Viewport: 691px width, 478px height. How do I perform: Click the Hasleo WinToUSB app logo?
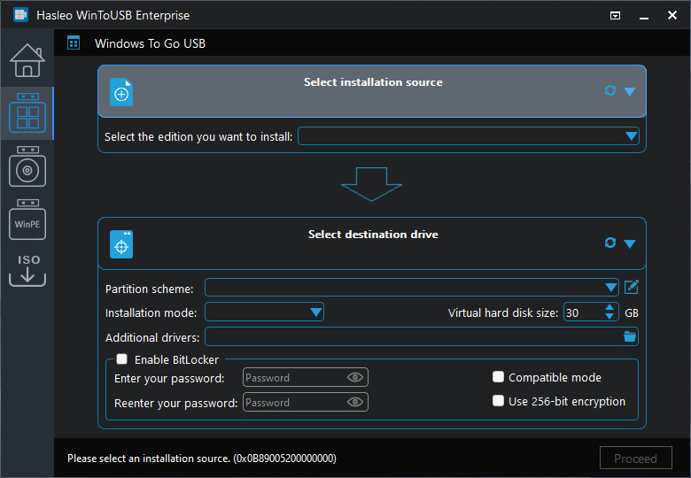pyautogui.click(x=20, y=15)
